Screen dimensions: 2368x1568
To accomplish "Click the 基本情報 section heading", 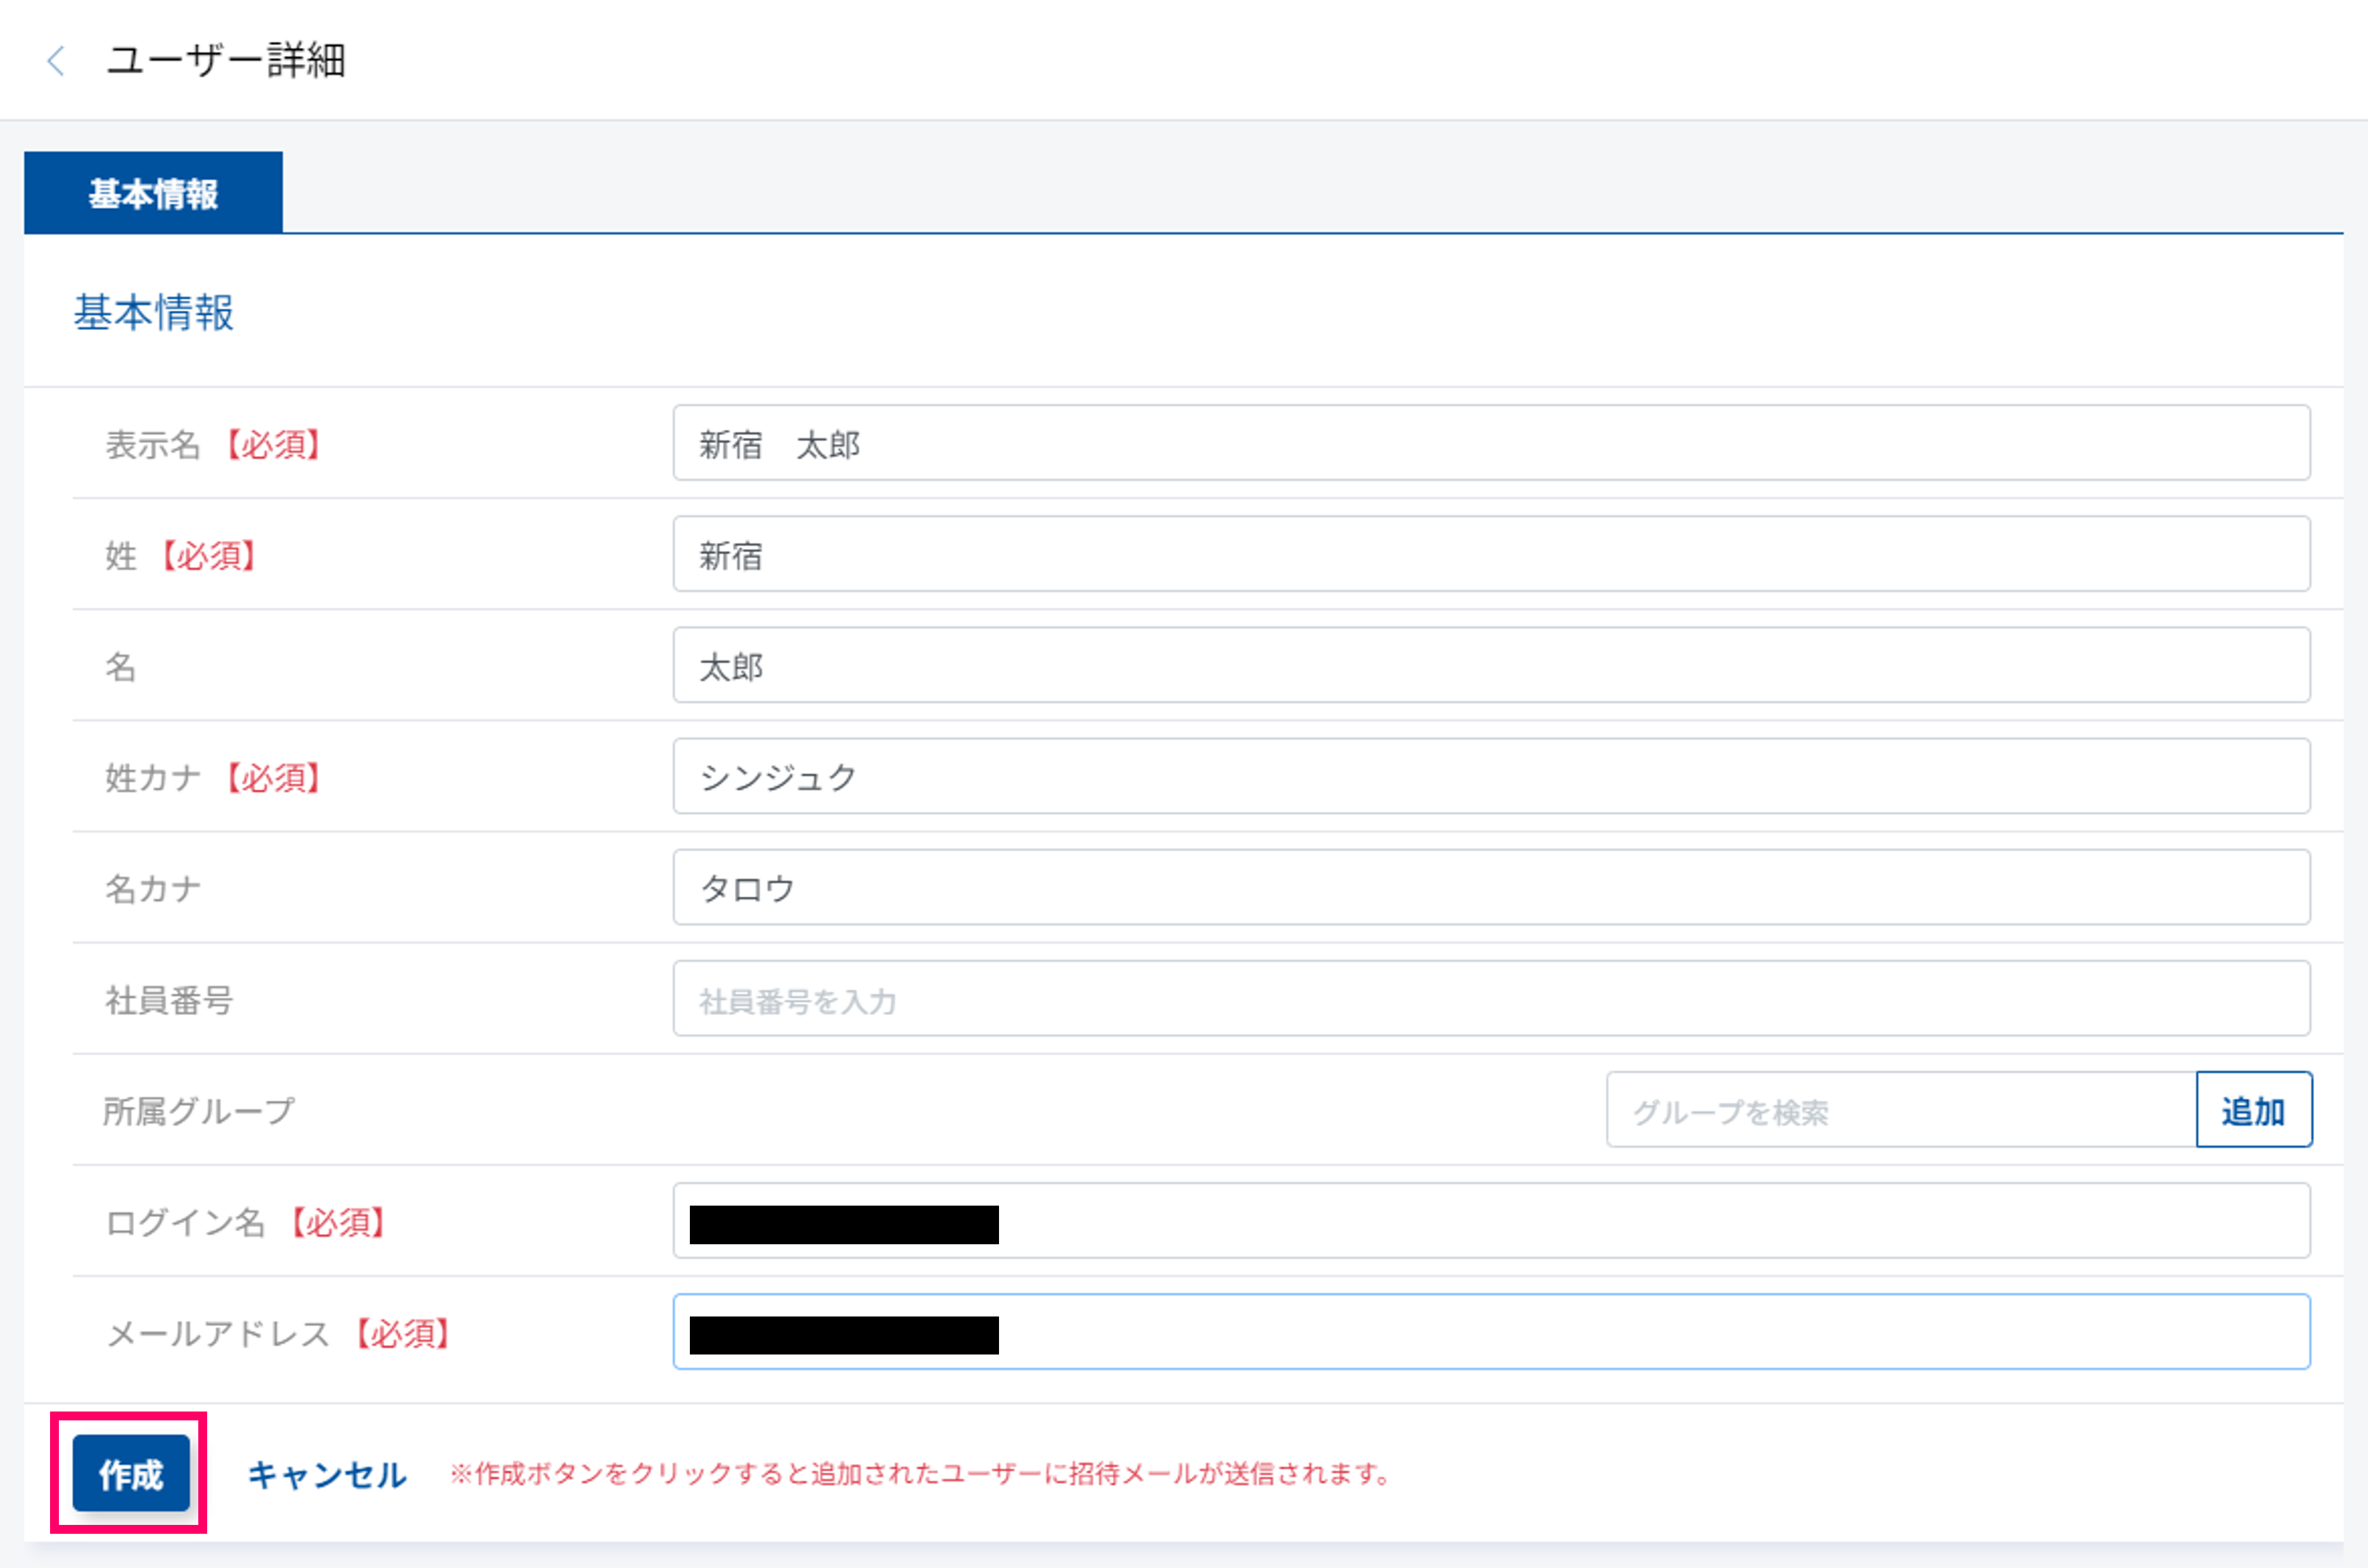I will pyautogui.click(x=154, y=312).
